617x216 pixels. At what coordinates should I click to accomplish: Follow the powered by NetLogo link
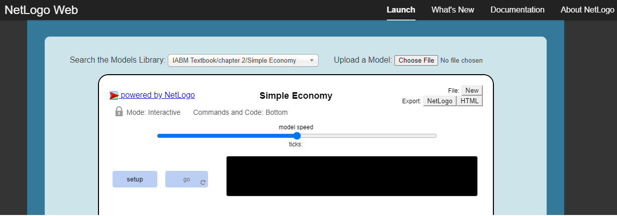coord(157,95)
